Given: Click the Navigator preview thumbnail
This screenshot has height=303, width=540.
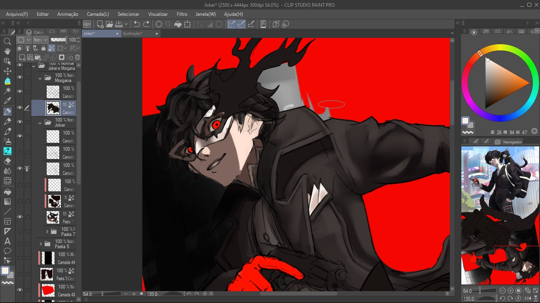Looking at the screenshot, I should coord(500,215).
